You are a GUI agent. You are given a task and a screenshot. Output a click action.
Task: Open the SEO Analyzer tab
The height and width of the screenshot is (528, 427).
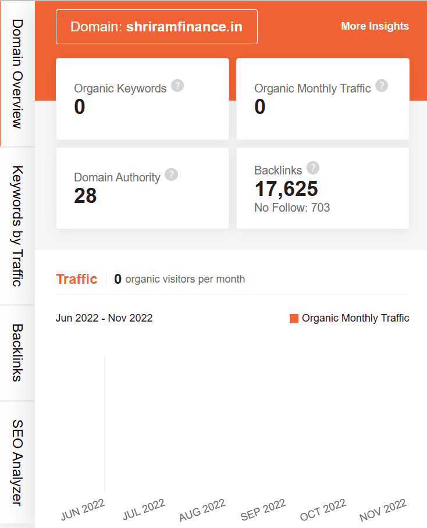pyautogui.click(x=15, y=459)
